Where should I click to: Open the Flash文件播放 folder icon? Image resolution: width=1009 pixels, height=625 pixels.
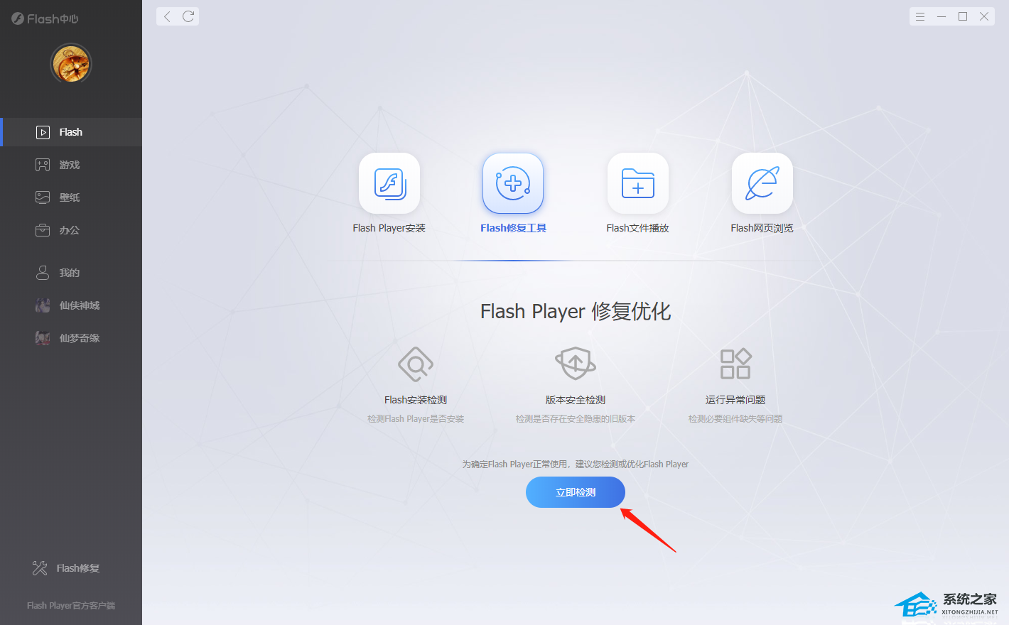638,183
